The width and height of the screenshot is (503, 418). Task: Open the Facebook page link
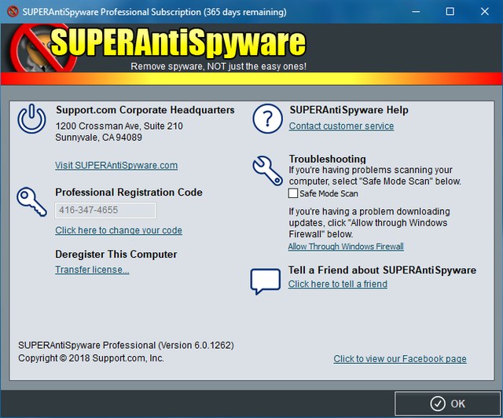(400, 358)
